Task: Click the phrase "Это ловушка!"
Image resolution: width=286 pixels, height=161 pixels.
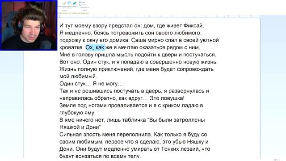Action: tap(167, 98)
